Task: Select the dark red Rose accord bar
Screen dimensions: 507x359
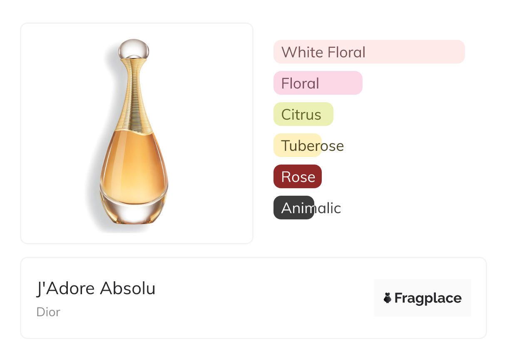Action: point(297,177)
